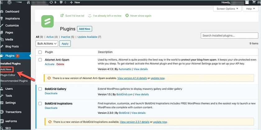Select Add New in Plugins submenu
The height and width of the screenshot is (130, 261).
[x=6, y=69]
